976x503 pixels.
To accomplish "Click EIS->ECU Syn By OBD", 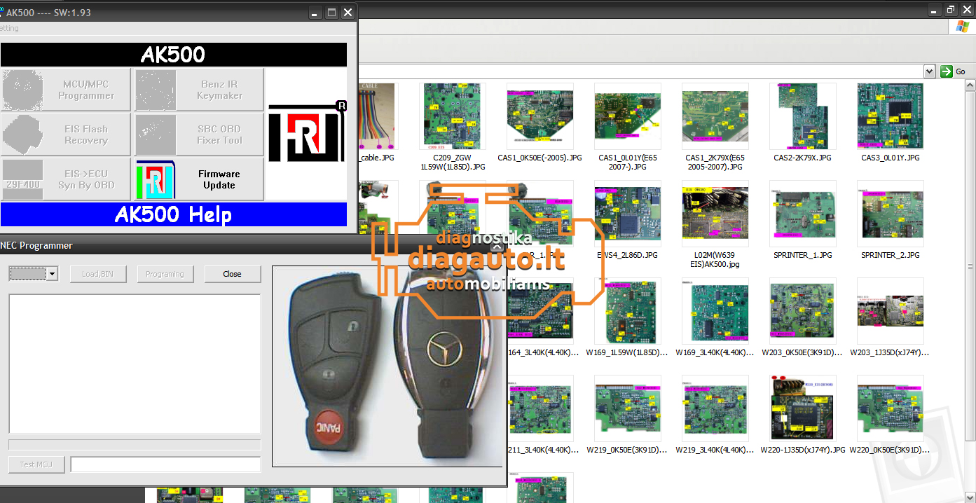I will (x=66, y=179).
